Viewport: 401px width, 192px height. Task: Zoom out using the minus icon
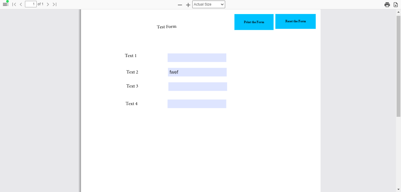180,5
